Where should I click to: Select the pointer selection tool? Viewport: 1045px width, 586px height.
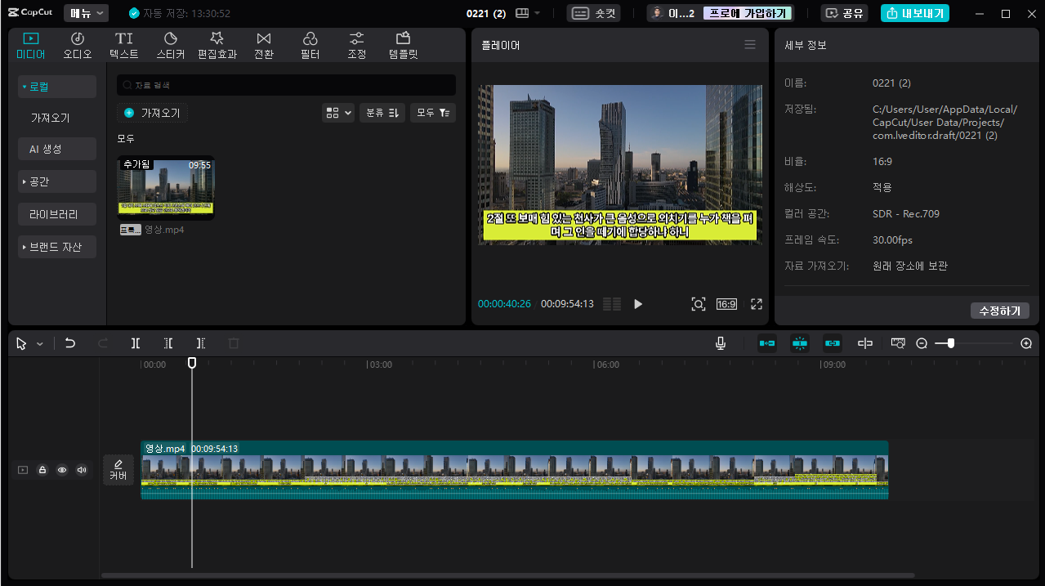coord(22,344)
